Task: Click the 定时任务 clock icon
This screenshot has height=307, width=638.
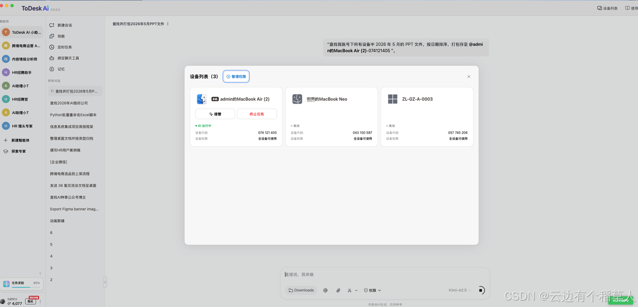Action: (x=52, y=47)
